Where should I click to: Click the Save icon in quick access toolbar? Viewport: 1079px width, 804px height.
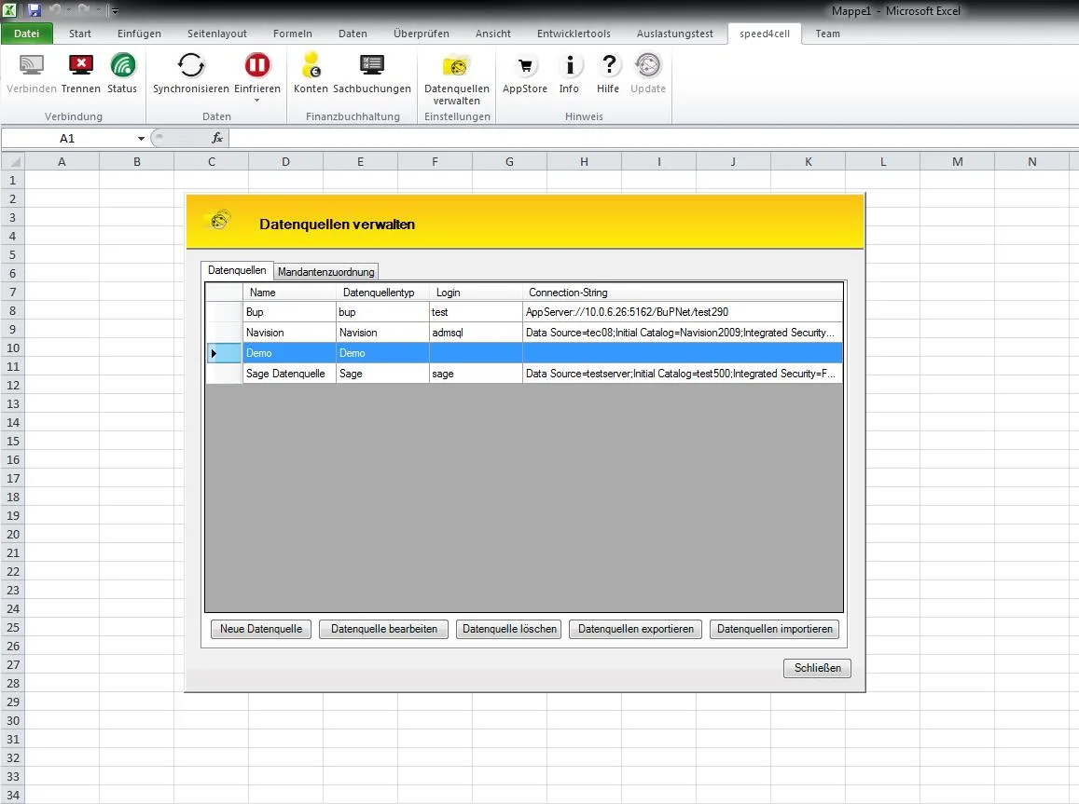pos(35,10)
